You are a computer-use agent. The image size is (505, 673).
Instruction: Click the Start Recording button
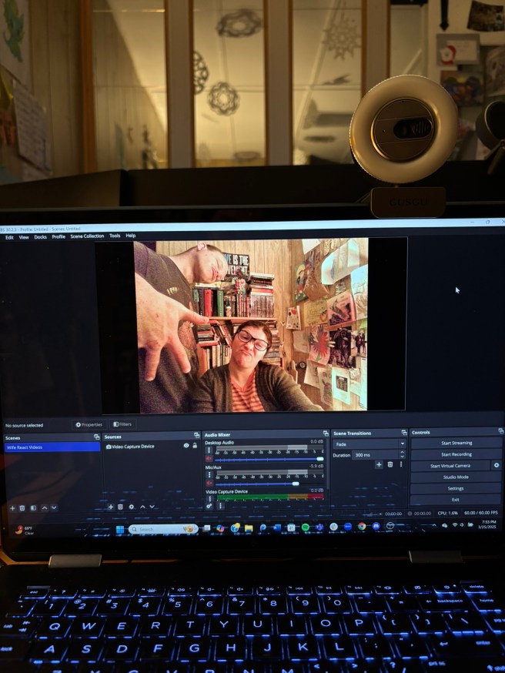coord(456,454)
